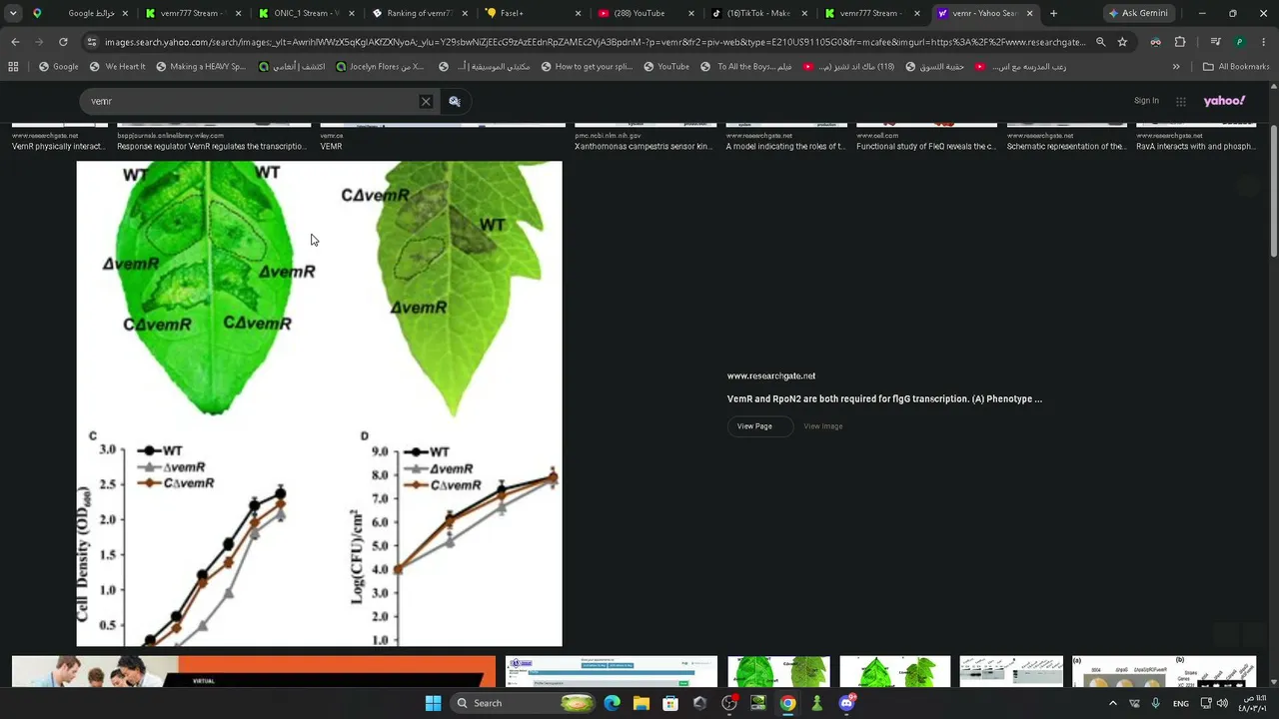The image size is (1279, 719).
Task: Open the Jocelyn Flores bookmark
Action: tap(380, 67)
